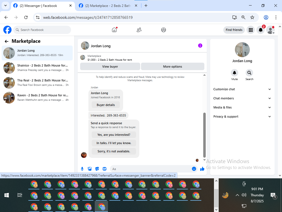Open account profile avatar menu
The image size is (282, 212).
coord(270,30)
